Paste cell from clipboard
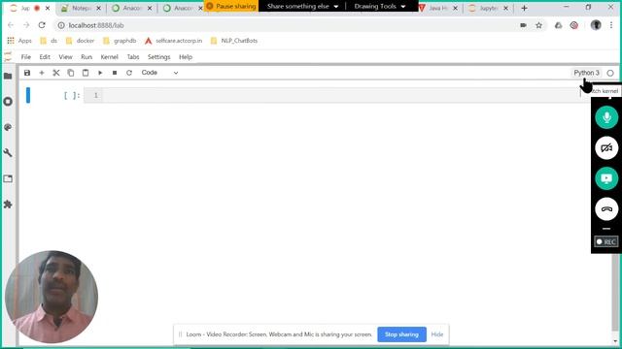 tap(86, 73)
